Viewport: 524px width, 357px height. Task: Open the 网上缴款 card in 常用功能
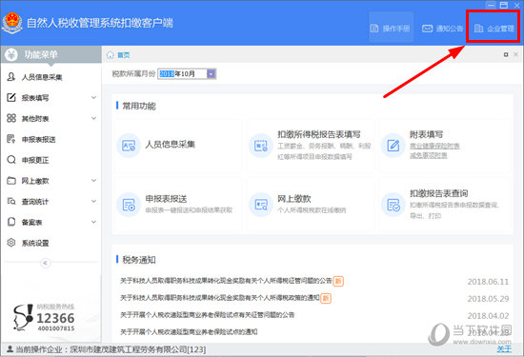click(x=311, y=205)
